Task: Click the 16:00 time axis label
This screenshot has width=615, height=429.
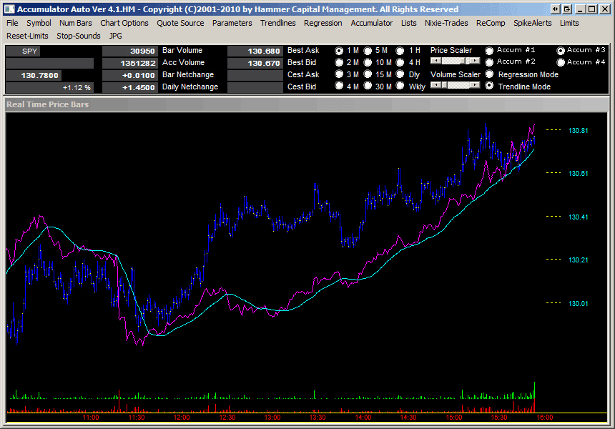Action: [545, 418]
